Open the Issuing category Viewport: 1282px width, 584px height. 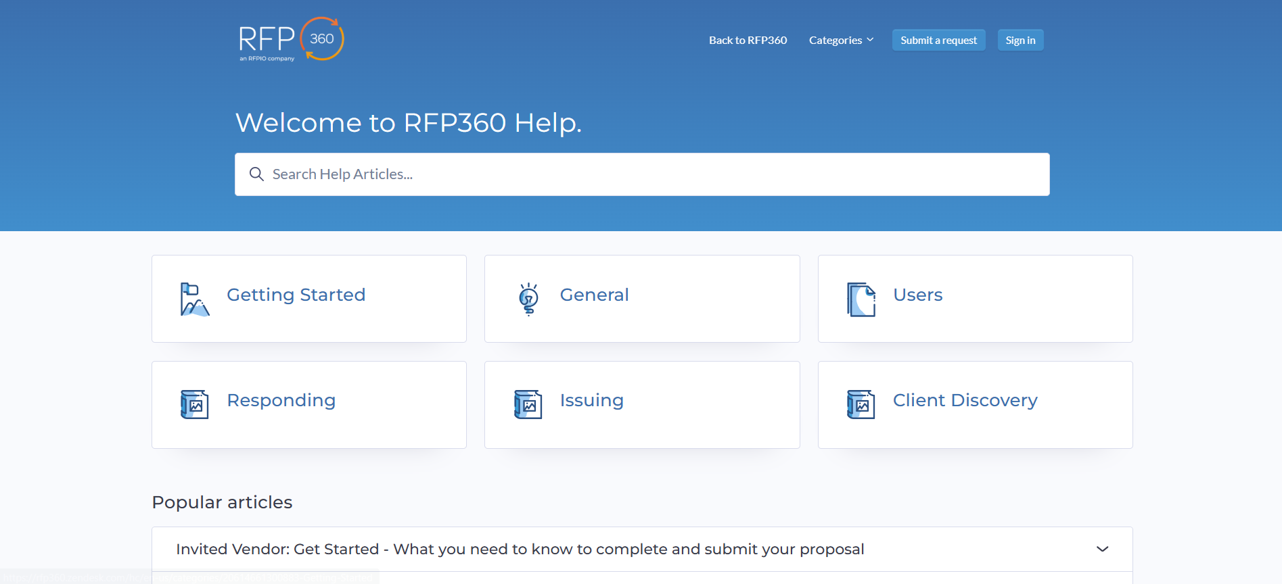642,405
